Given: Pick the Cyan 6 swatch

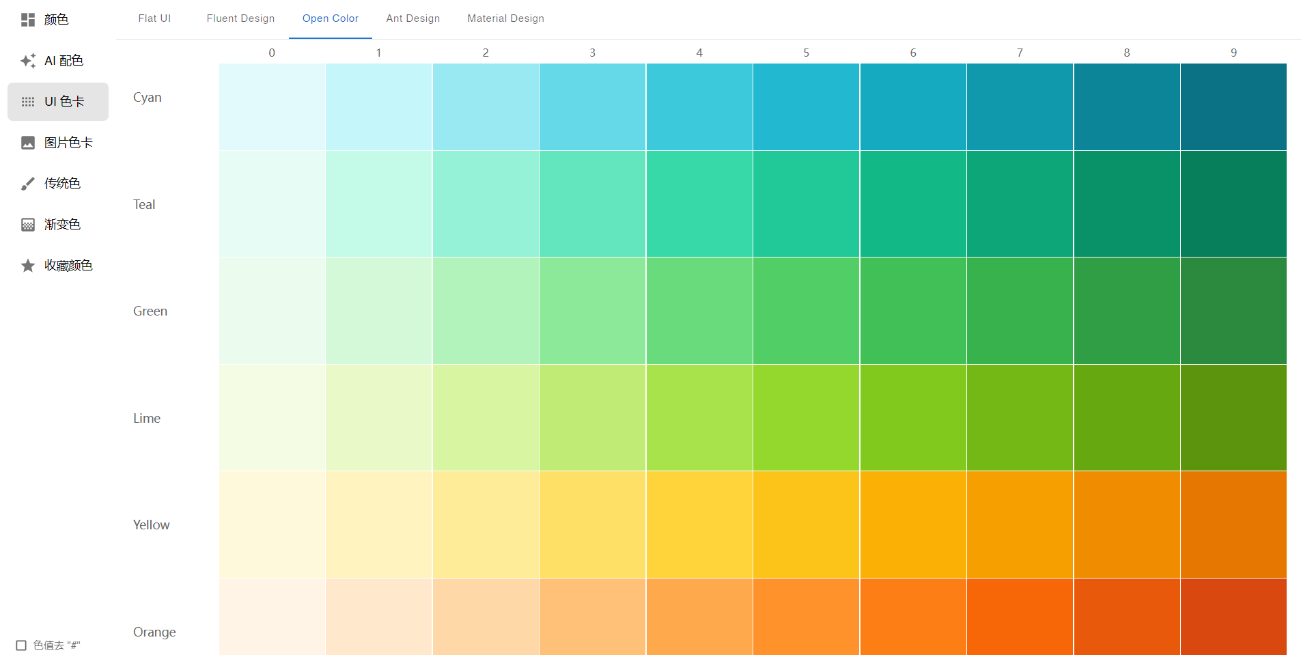Looking at the screenshot, I should (913, 107).
